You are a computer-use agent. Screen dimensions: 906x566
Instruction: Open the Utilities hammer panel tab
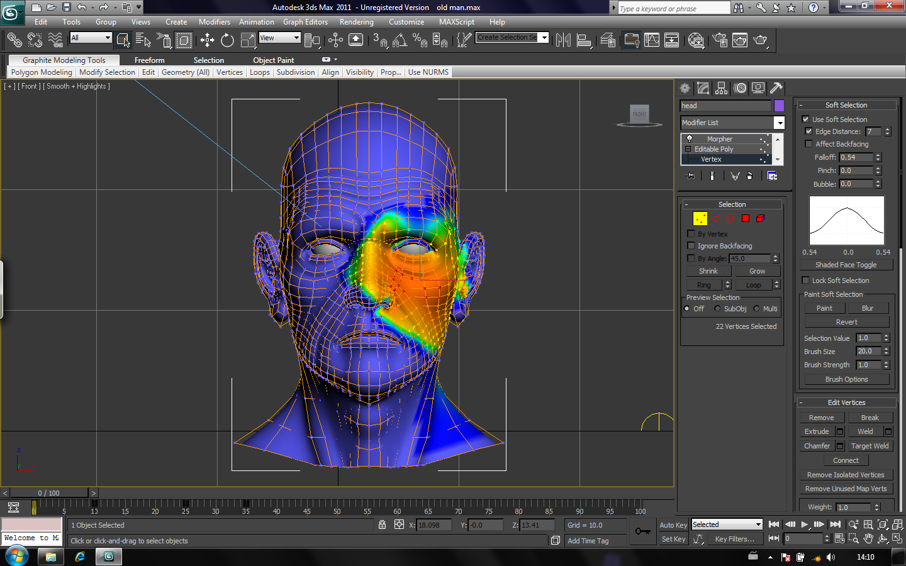coord(776,88)
